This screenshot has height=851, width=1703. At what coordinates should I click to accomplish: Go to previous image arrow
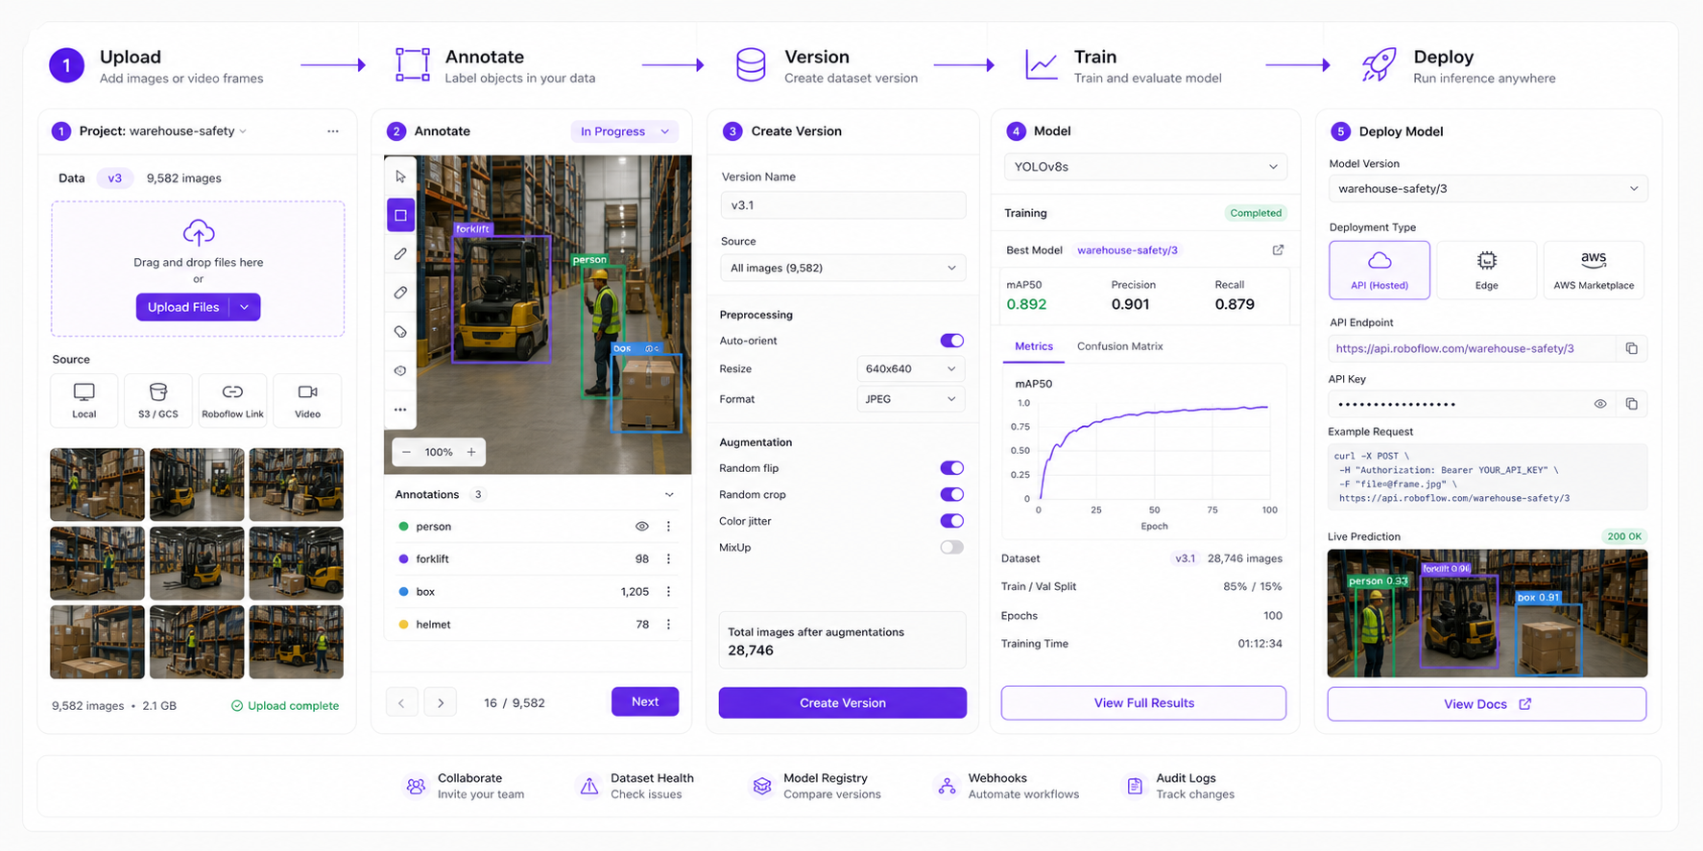click(x=401, y=703)
